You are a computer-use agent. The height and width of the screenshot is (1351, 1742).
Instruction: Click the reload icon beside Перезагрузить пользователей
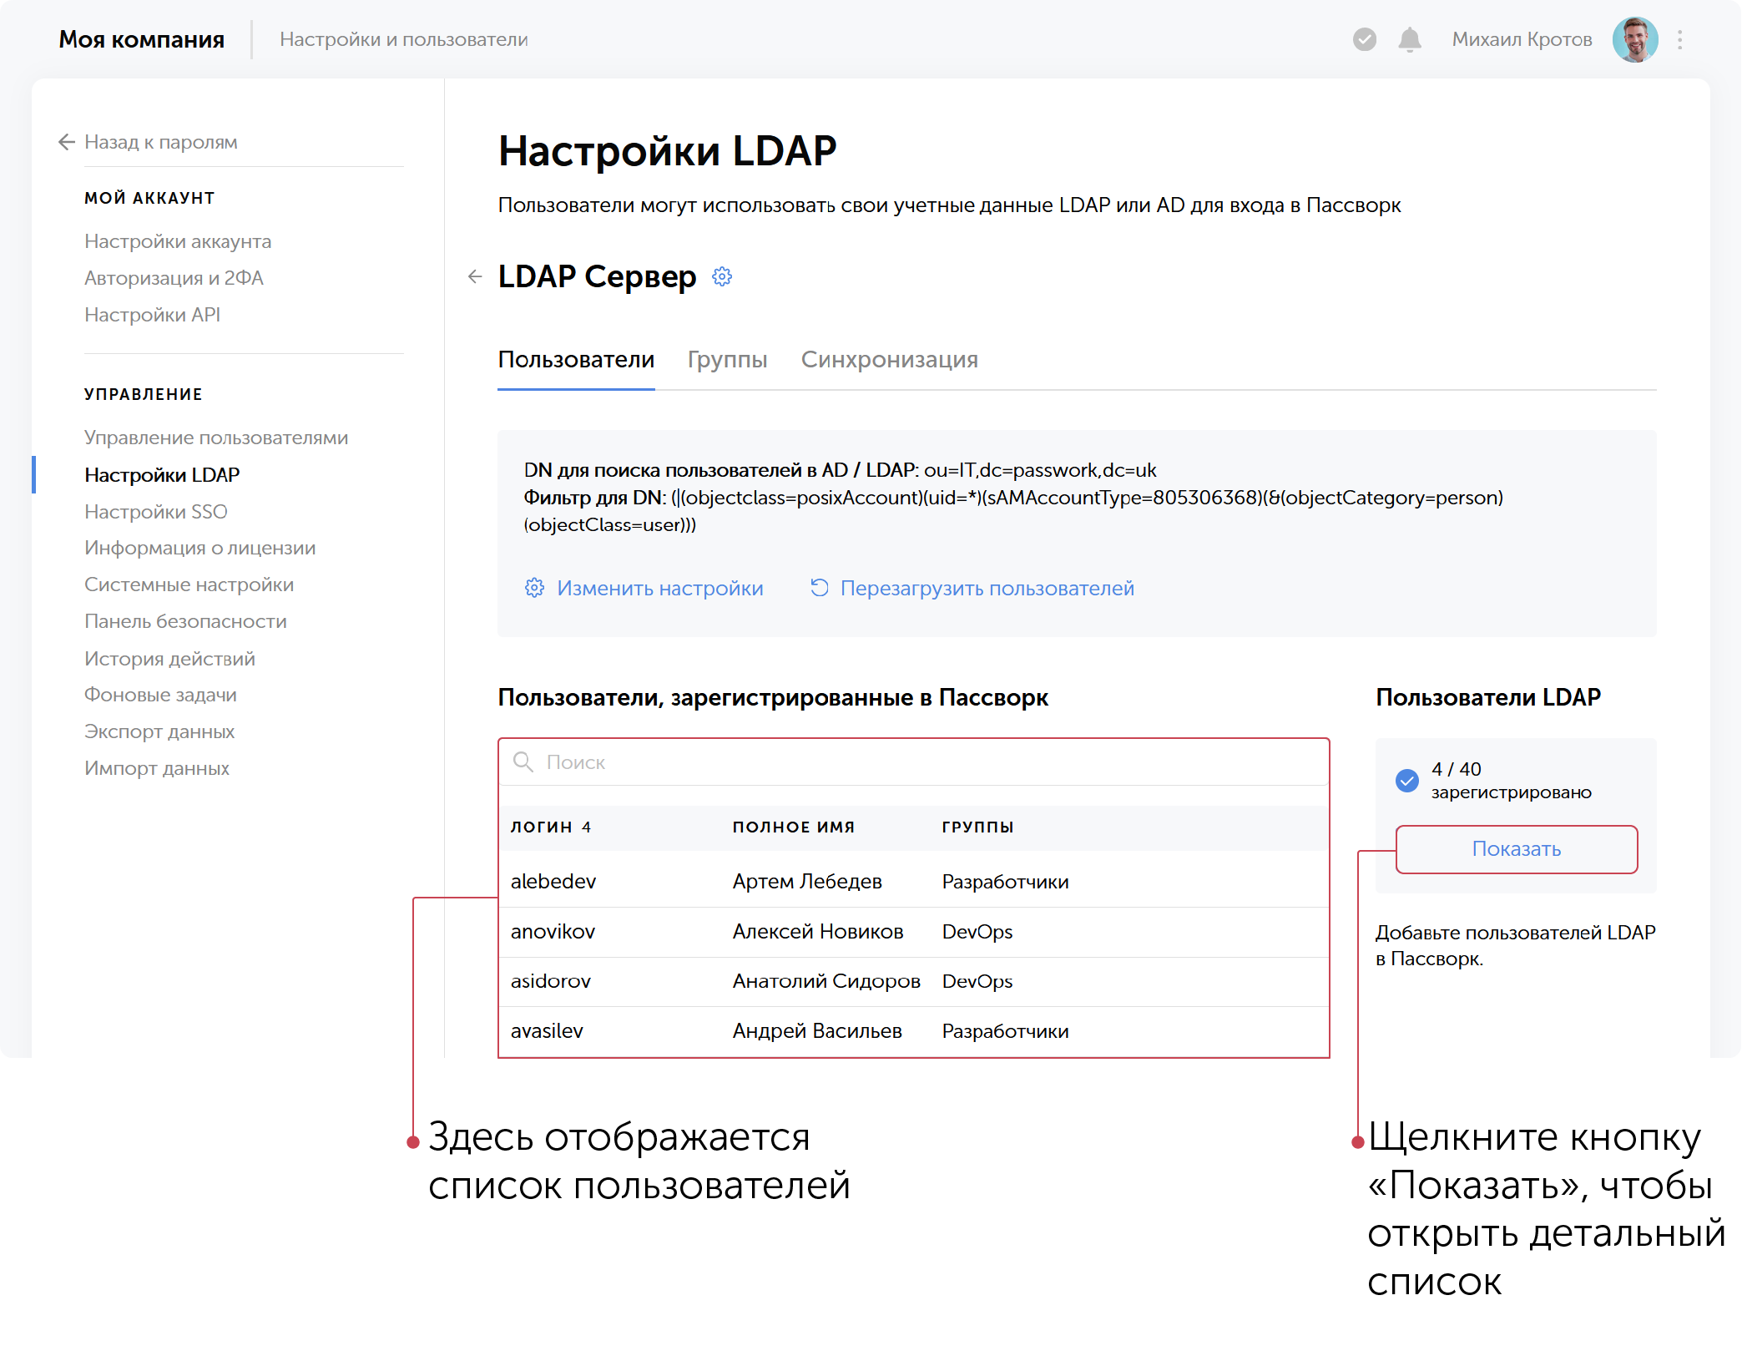(819, 588)
